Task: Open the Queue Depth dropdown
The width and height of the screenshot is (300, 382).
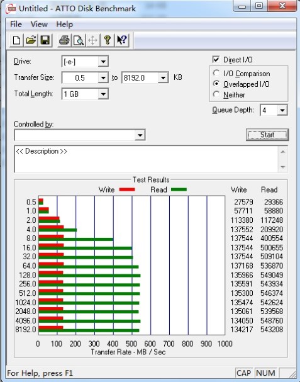Action: 282,110
